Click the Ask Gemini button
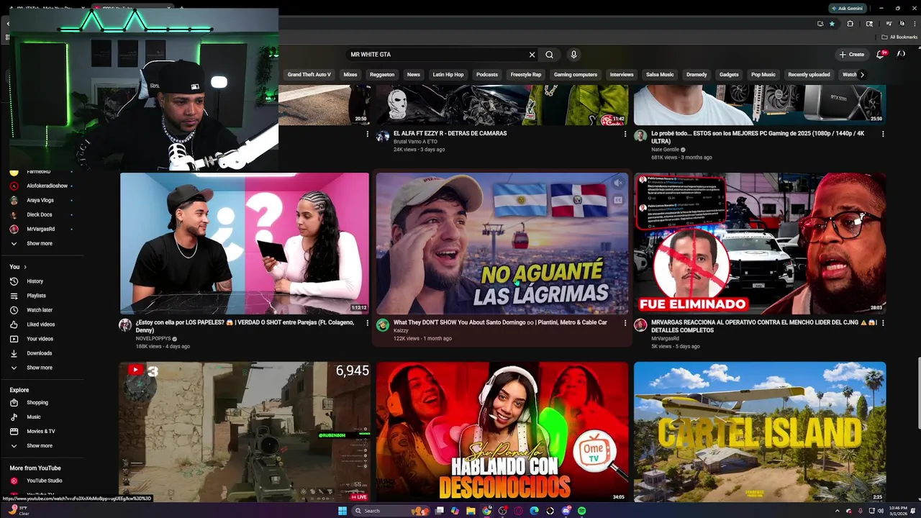This screenshot has width=921, height=518. (x=846, y=9)
